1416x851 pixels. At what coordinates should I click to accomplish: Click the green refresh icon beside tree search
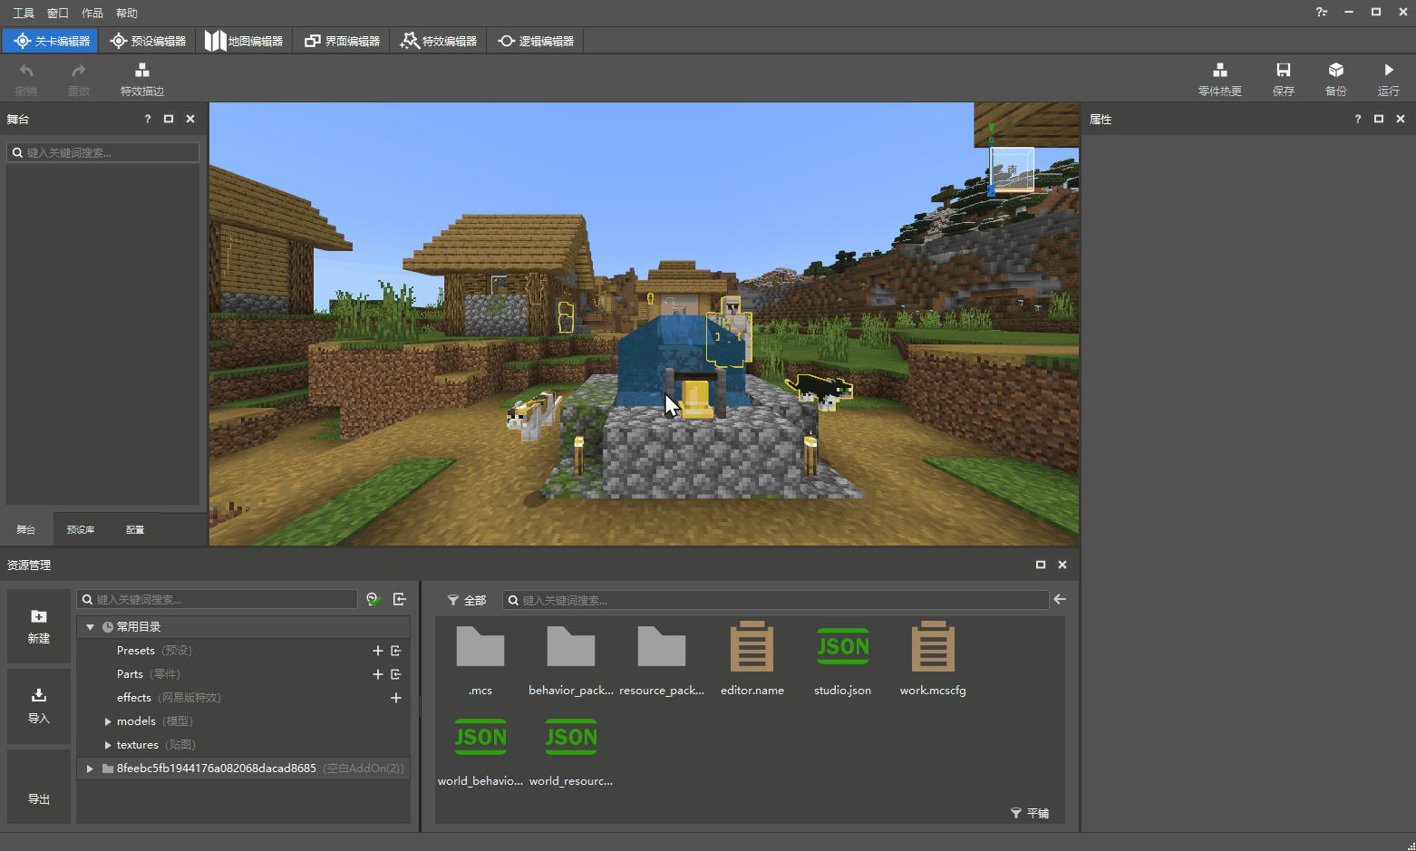pyautogui.click(x=373, y=599)
